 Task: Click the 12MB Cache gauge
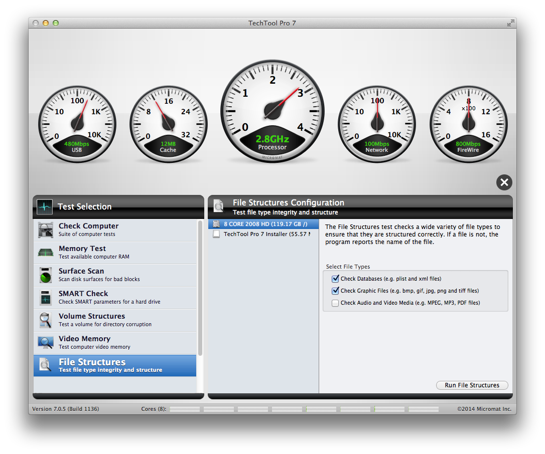coord(168,124)
